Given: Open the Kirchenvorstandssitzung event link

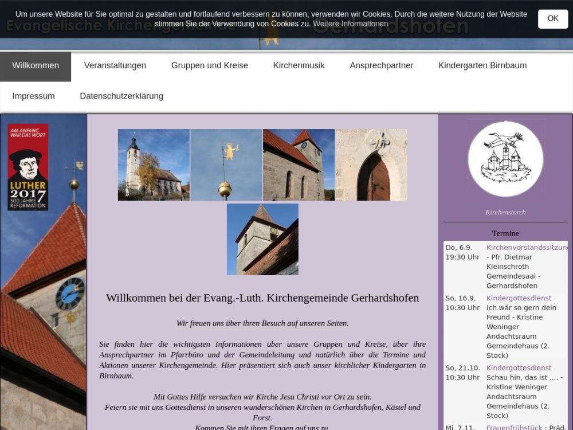Looking at the screenshot, I should tap(526, 248).
